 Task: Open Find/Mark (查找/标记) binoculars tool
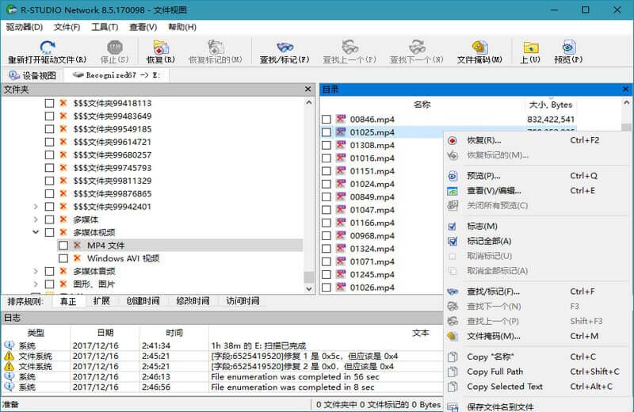(x=285, y=47)
